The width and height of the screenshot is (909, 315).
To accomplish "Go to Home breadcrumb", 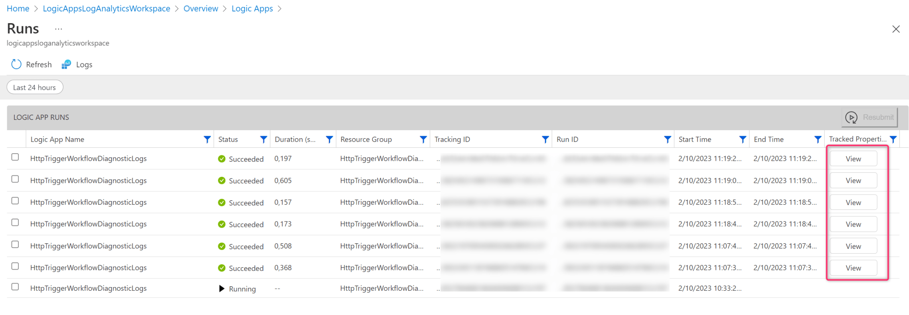I will [x=18, y=8].
